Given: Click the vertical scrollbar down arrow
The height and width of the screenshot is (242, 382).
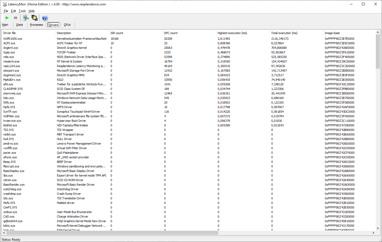Looking at the screenshot, I should pos(378,228).
